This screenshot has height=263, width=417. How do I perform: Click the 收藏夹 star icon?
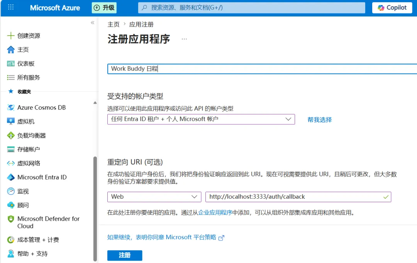click(x=11, y=91)
